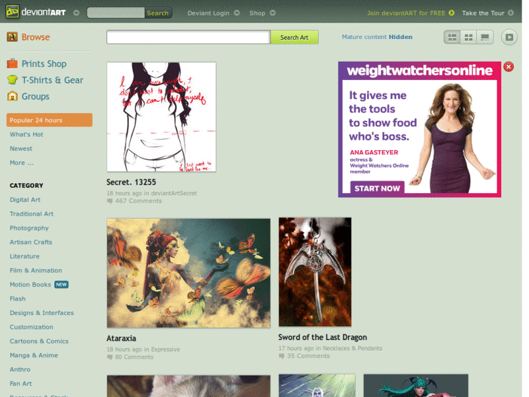Click the Groups house icon
This screenshot has height=397, width=529.
pos(12,96)
